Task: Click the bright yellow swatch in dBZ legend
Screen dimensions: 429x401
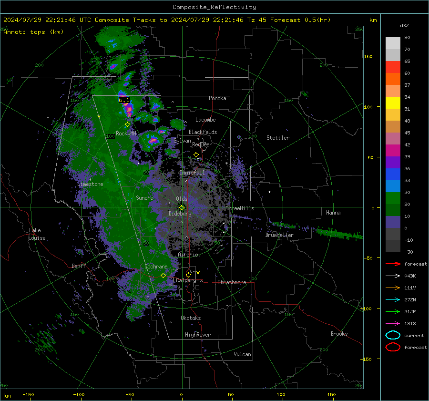Action: pyautogui.click(x=393, y=103)
